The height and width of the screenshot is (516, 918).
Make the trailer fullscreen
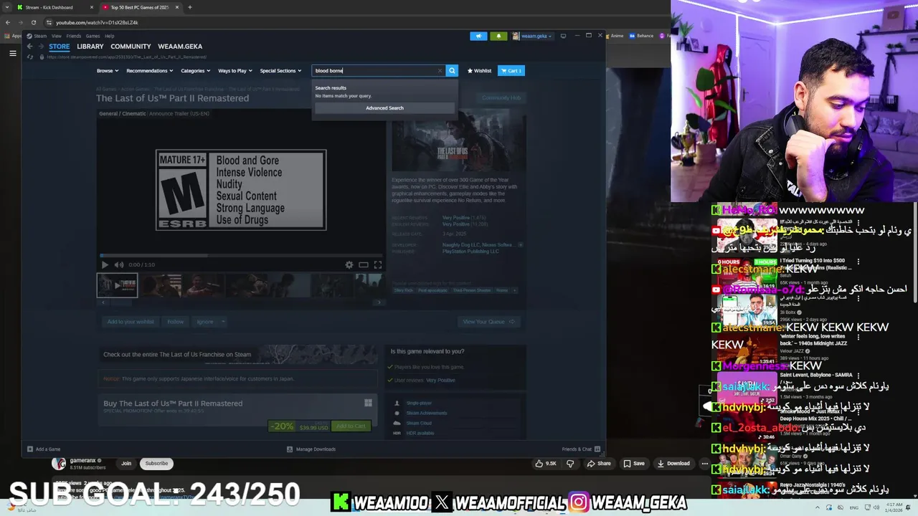click(x=377, y=264)
